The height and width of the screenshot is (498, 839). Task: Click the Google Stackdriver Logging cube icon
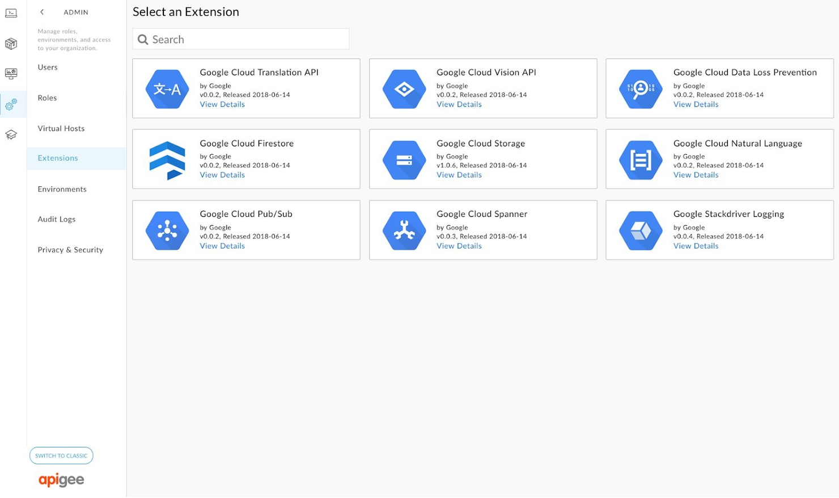pos(641,230)
